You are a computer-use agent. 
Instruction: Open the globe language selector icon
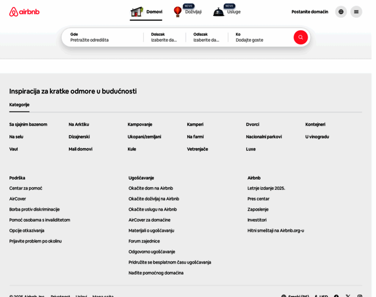[x=341, y=12]
